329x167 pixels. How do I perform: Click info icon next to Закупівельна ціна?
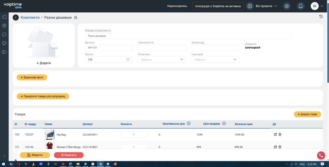[189, 123]
